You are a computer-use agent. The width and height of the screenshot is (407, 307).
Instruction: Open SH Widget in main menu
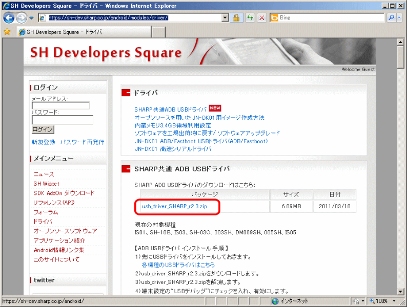click(x=46, y=184)
